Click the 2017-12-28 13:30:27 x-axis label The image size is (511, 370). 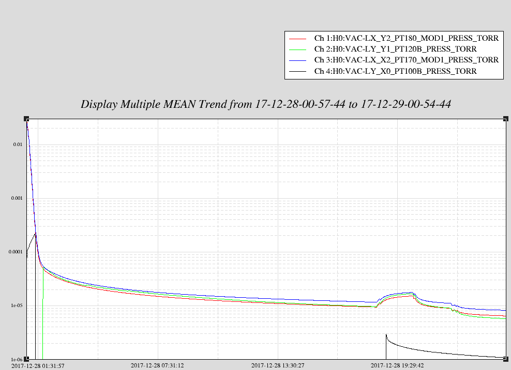pos(278,365)
